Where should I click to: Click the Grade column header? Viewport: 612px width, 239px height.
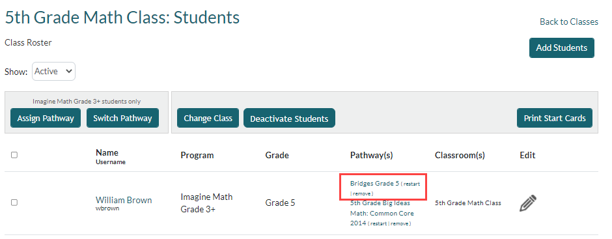point(277,156)
